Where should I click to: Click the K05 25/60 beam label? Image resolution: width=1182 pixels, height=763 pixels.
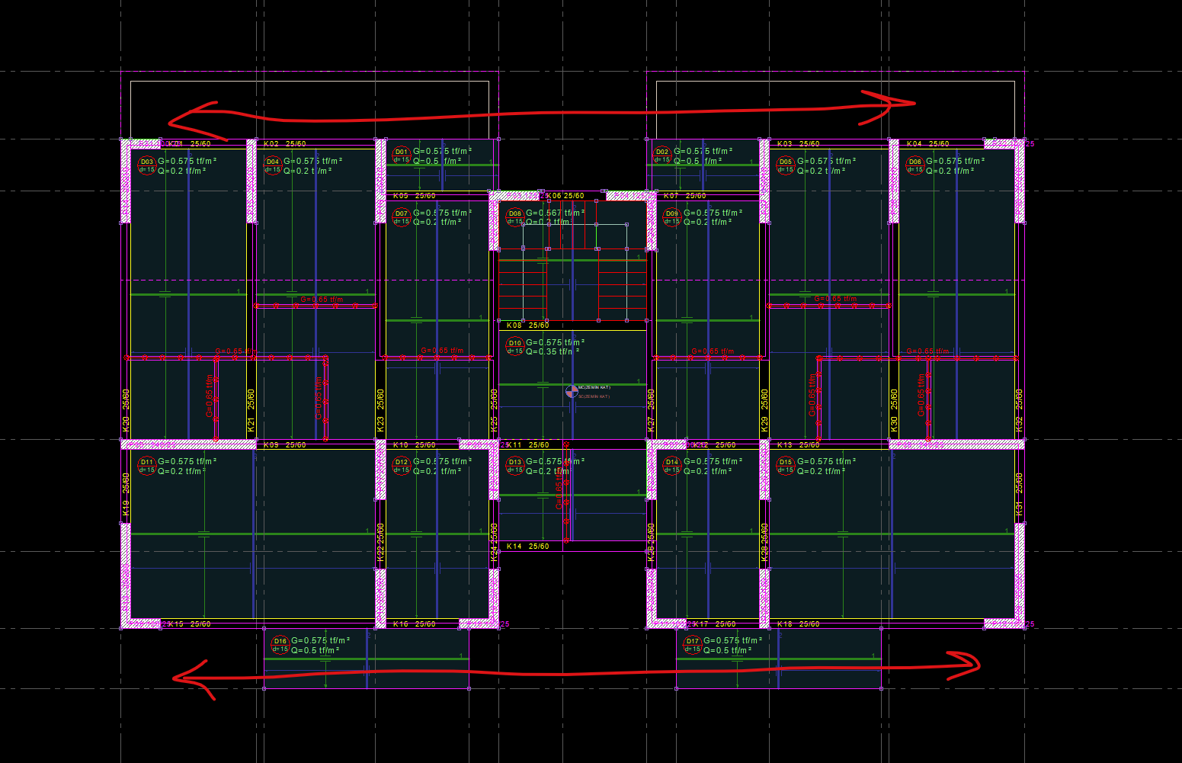[414, 196]
